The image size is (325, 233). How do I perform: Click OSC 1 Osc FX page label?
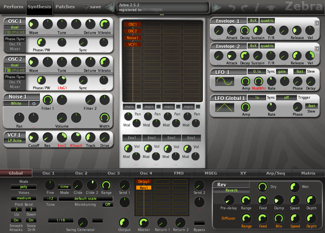coord(15,44)
